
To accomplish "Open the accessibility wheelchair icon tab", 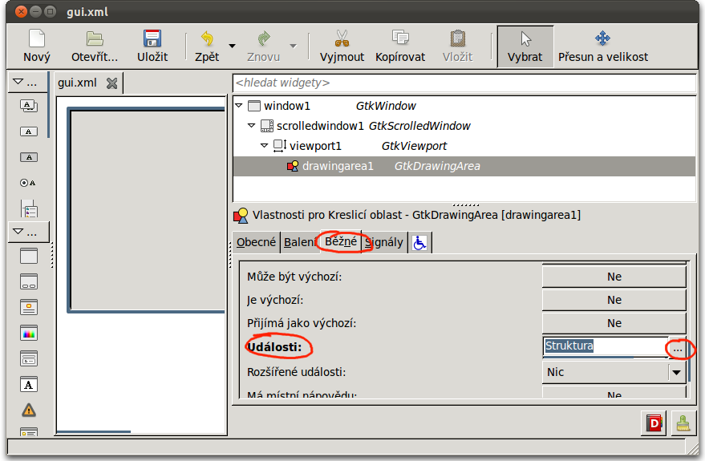I will pyautogui.click(x=419, y=243).
